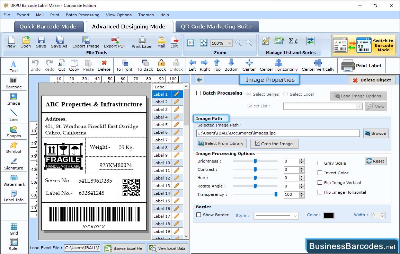Image resolution: width=400 pixels, height=254 pixels.
Task: Insert a Watermark
Action: (14, 181)
